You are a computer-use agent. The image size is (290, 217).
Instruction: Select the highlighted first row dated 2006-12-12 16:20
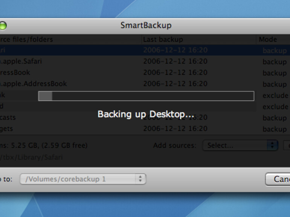pyautogui.click(x=145, y=50)
